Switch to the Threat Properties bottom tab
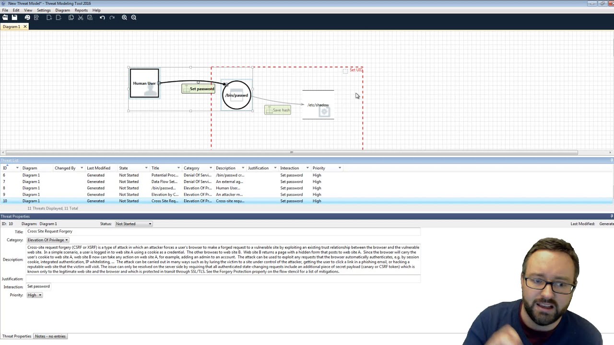Viewport: 614px width, 345px height. tap(16, 336)
